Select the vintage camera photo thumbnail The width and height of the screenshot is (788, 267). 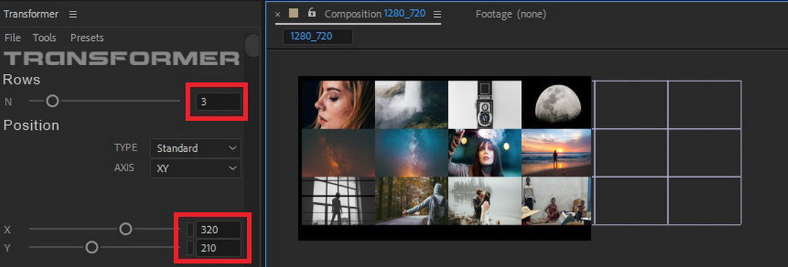coord(485,104)
